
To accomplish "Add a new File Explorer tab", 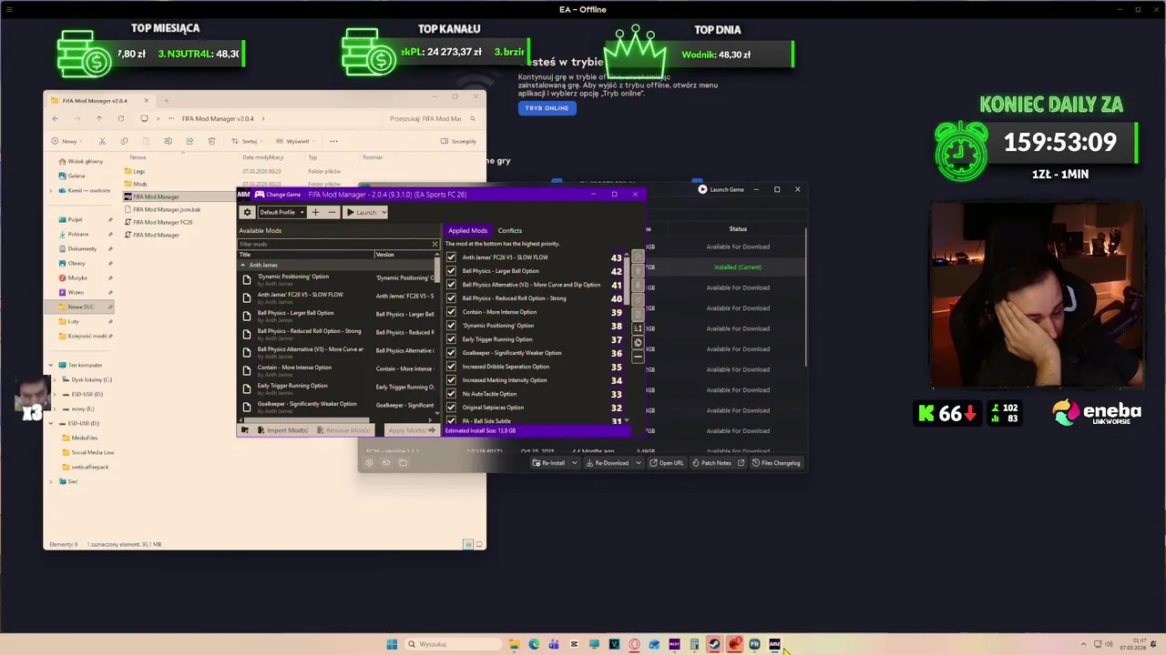I will (x=166, y=100).
